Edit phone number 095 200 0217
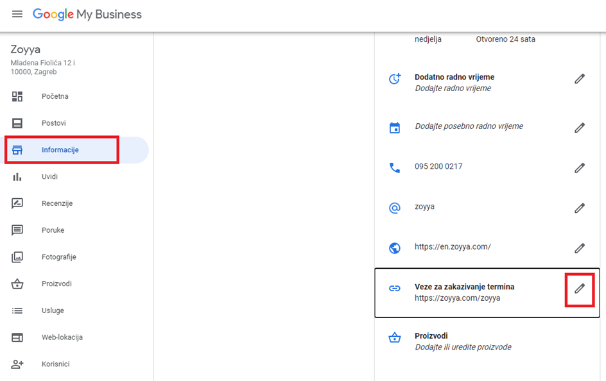 pos(579,168)
